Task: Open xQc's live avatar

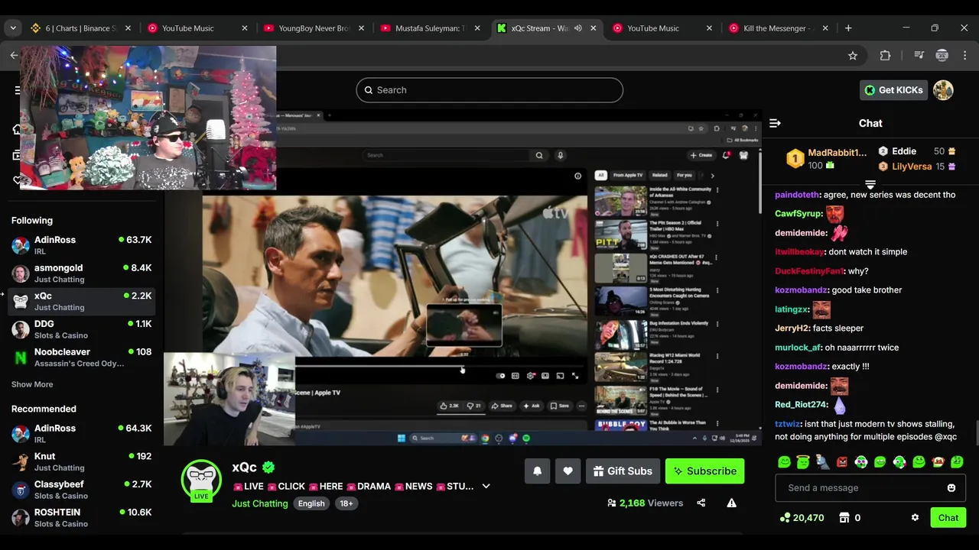Action: pyautogui.click(x=201, y=480)
